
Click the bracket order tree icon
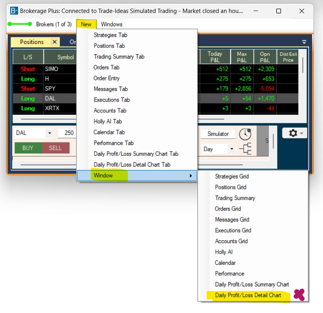pos(245,149)
